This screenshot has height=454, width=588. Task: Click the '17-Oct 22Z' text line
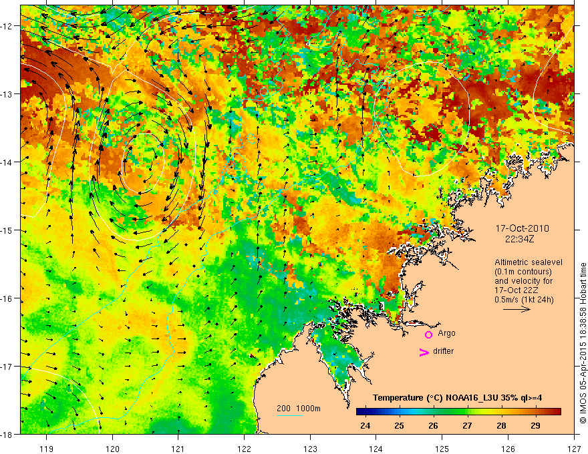click(516, 290)
